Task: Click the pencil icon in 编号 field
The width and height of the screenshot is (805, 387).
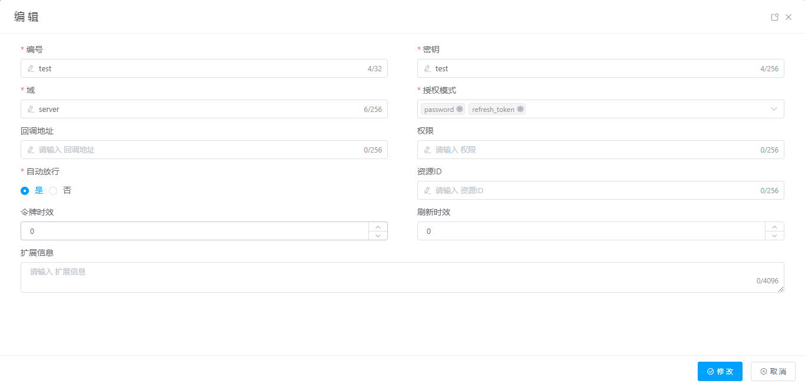Action: pyautogui.click(x=31, y=68)
